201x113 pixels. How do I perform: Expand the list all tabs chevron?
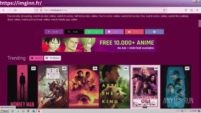183,3
